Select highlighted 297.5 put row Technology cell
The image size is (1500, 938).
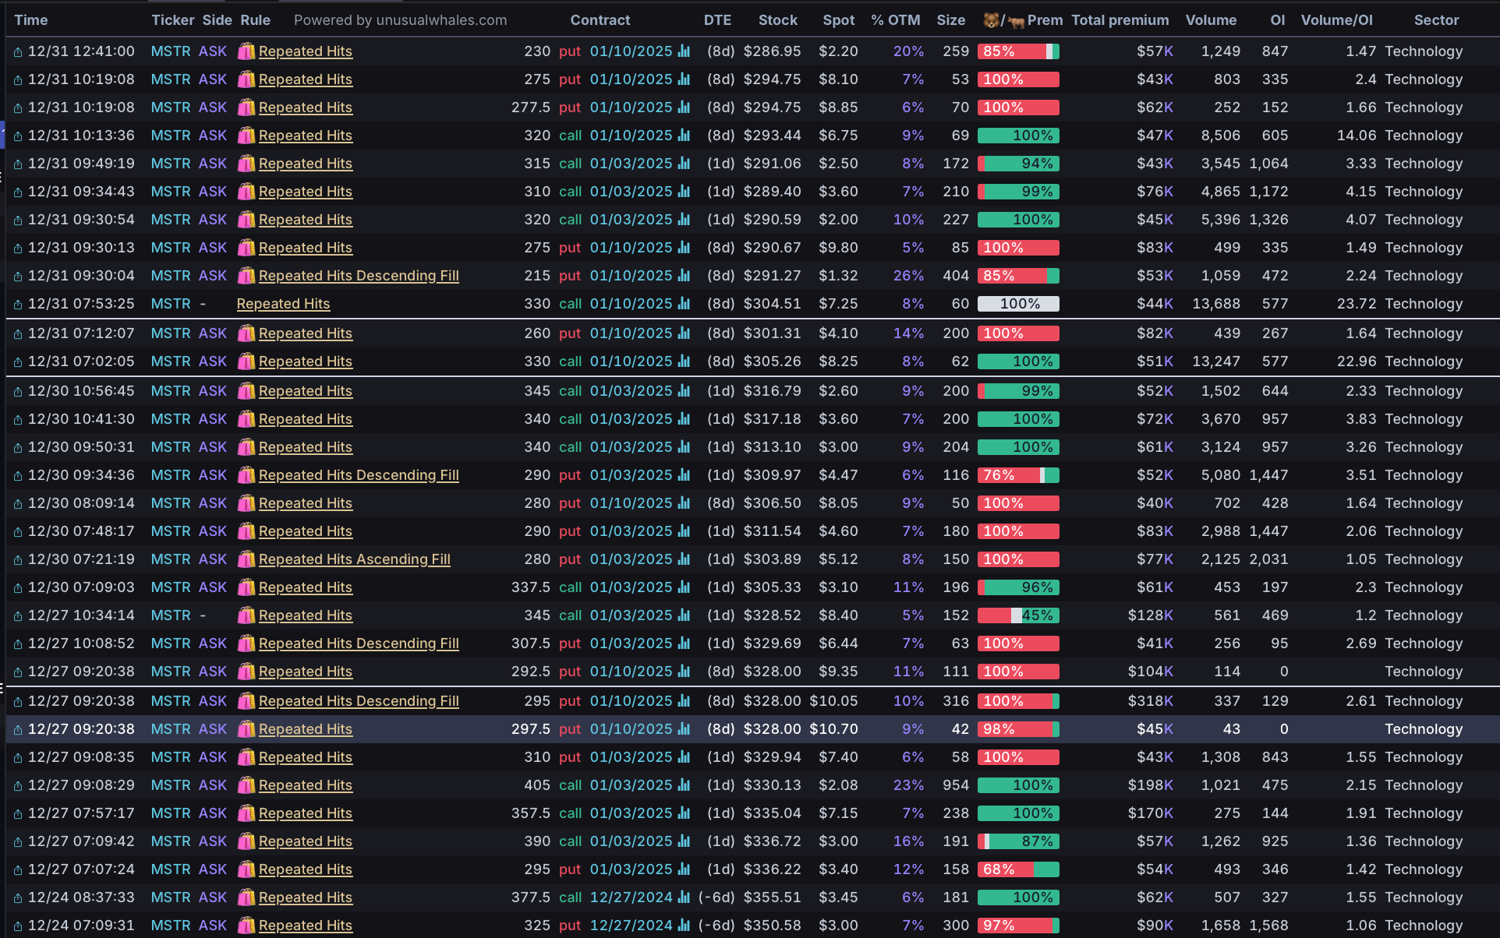[1423, 729]
